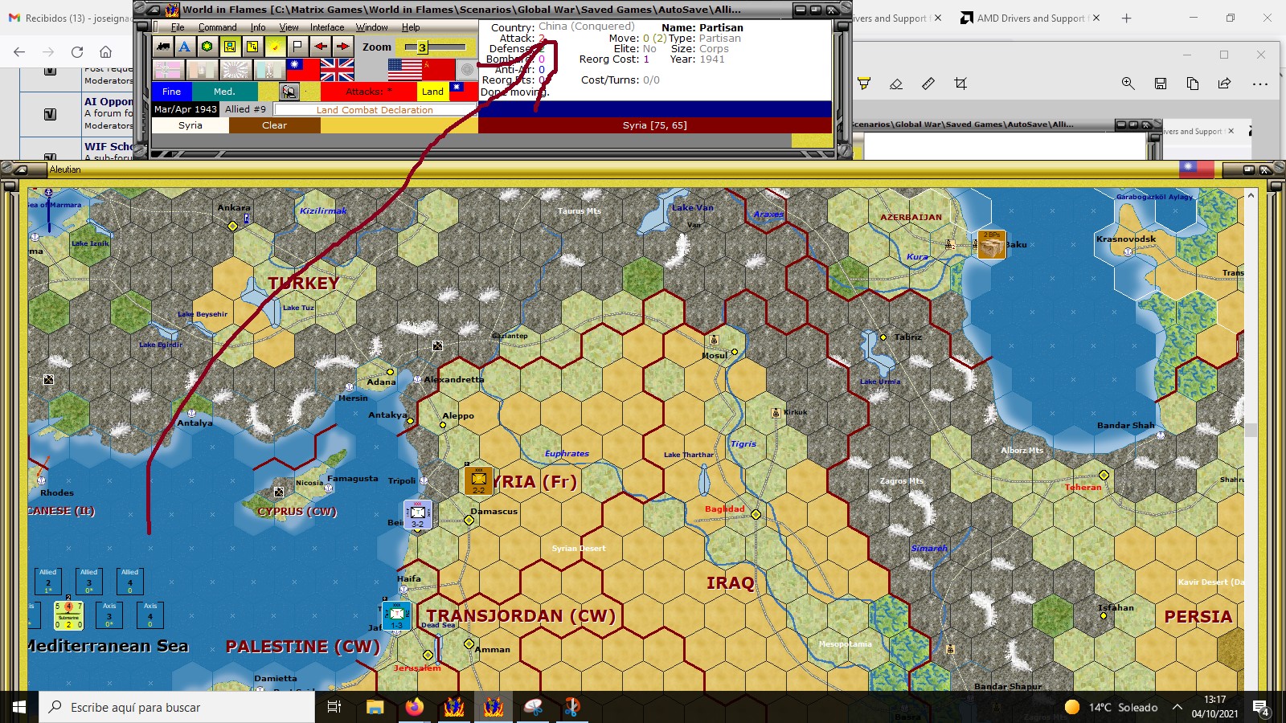Select the eraser tool in Snip & Sketch
Viewport: 1286px width, 723px height.
(x=896, y=84)
